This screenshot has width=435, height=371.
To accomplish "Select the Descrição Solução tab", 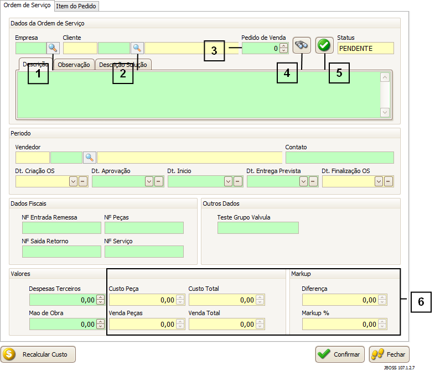I will click(x=123, y=65).
